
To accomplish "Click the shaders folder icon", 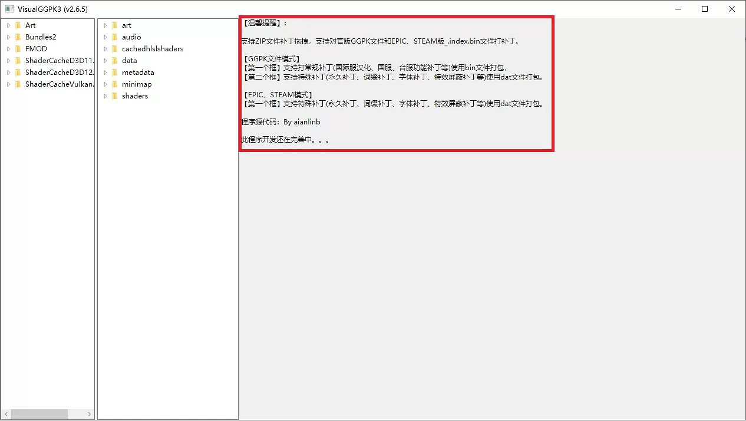I will [115, 96].
